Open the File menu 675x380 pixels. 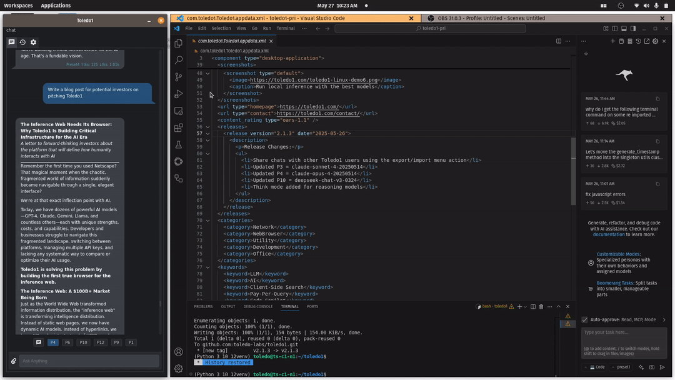click(x=189, y=28)
